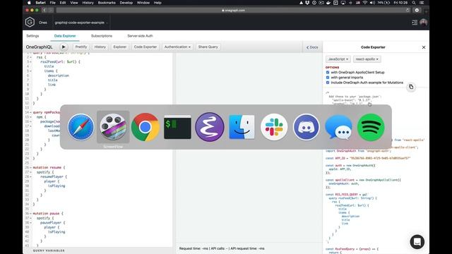Image resolution: width=452 pixels, height=254 pixels.
Task: Collapse the mutation pause fold arrow
Action: coord(31,213)
